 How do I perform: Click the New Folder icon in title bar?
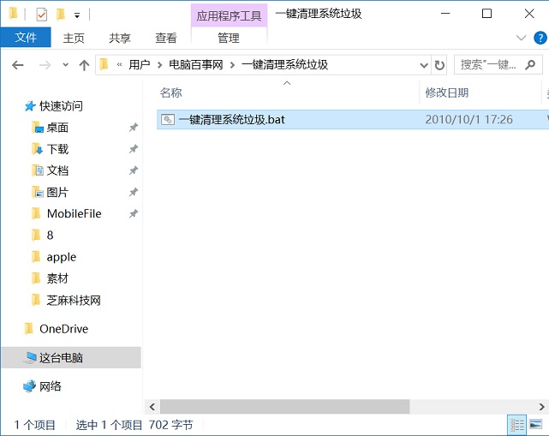coord(61,15)
